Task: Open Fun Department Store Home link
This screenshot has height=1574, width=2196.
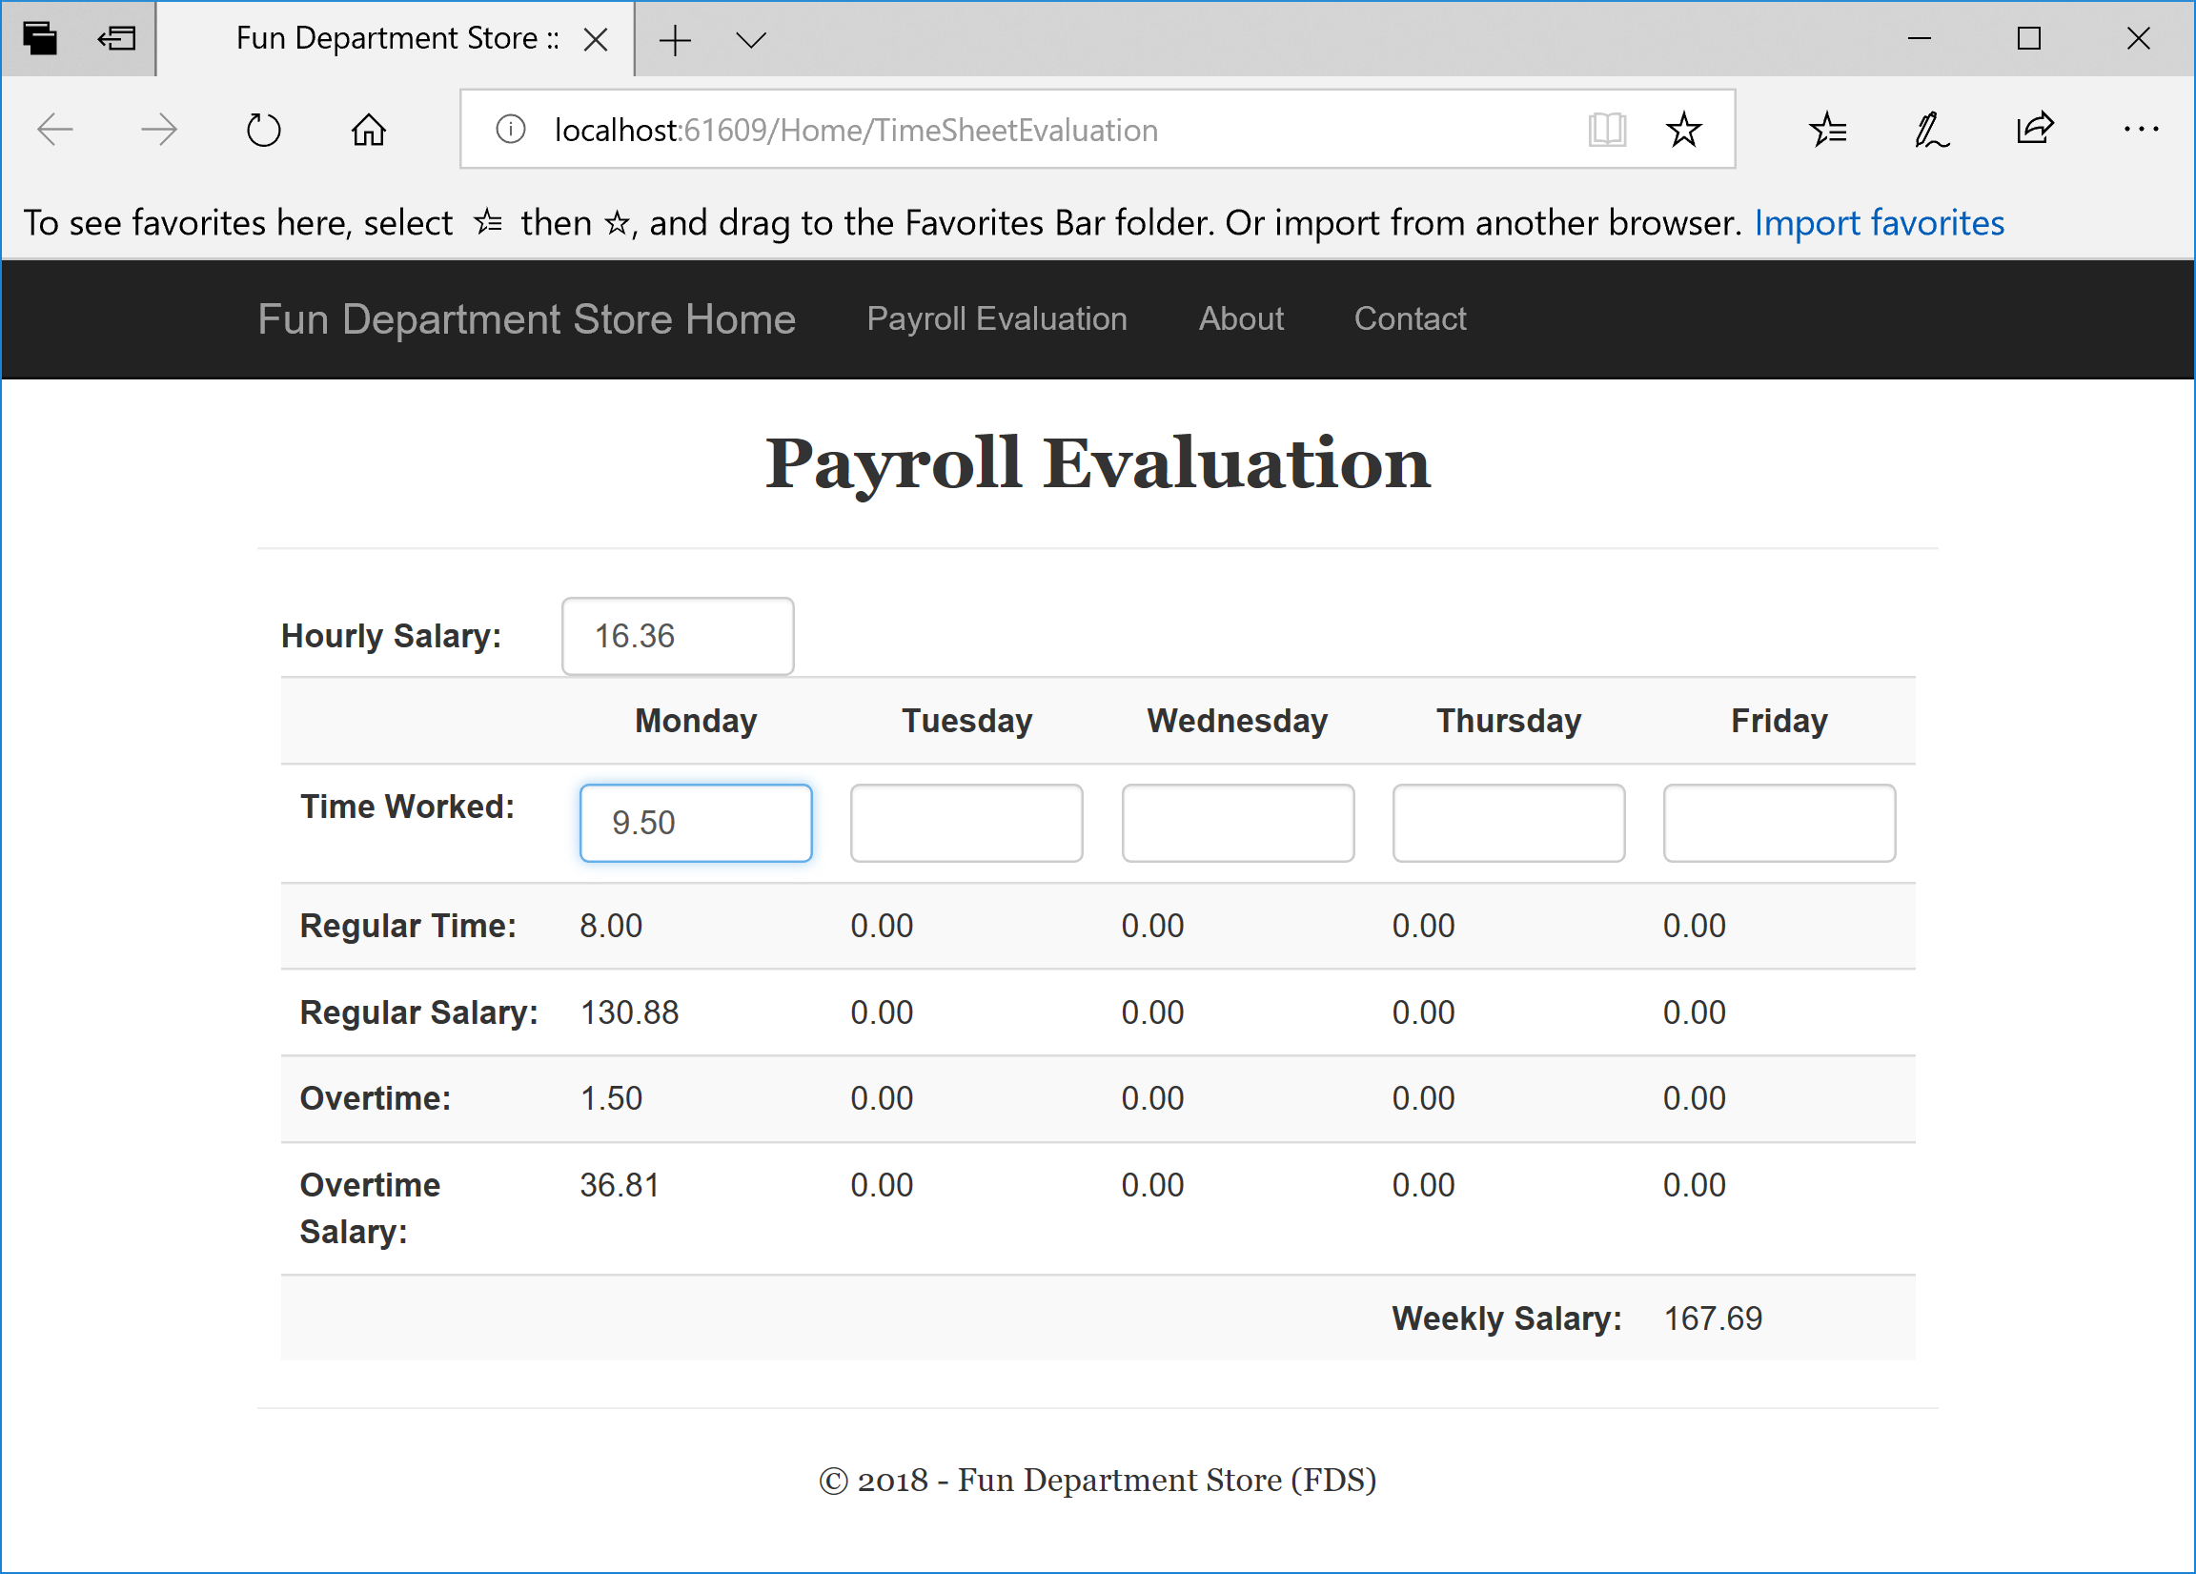Action: pos(526,318)
